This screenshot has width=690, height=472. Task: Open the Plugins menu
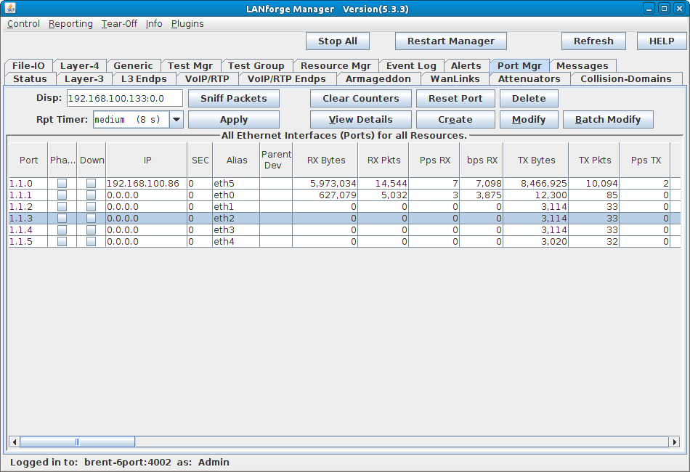[187, 24]
